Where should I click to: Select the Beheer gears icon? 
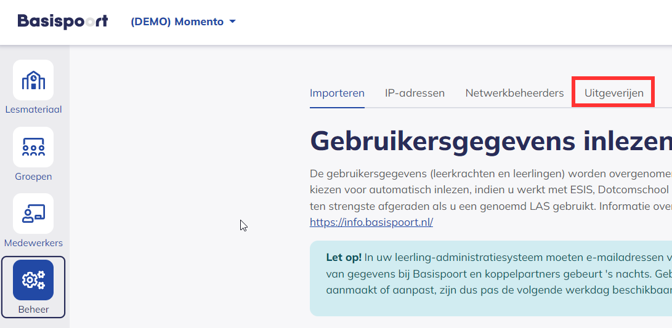tap(33, 280)
